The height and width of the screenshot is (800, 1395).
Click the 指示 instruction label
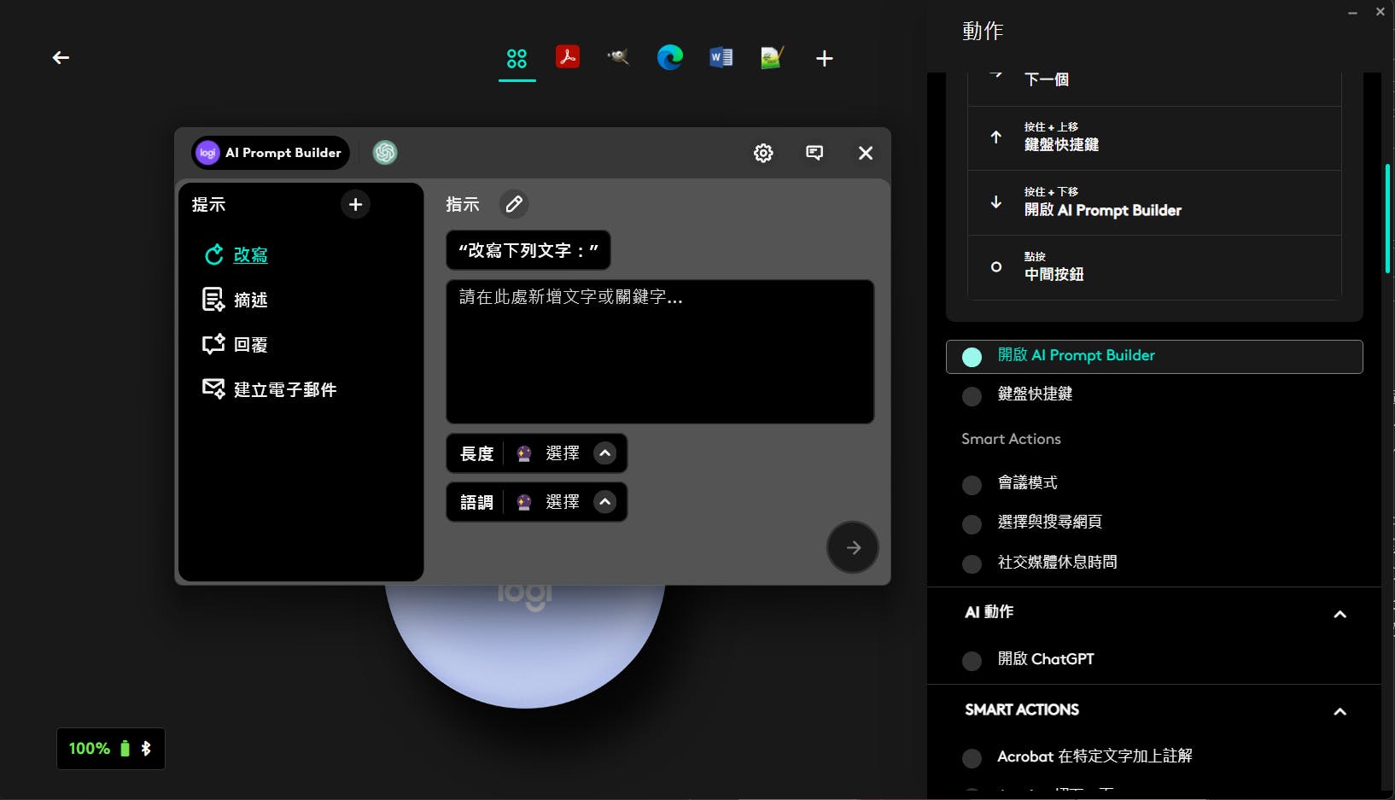[x=463, y=204]
